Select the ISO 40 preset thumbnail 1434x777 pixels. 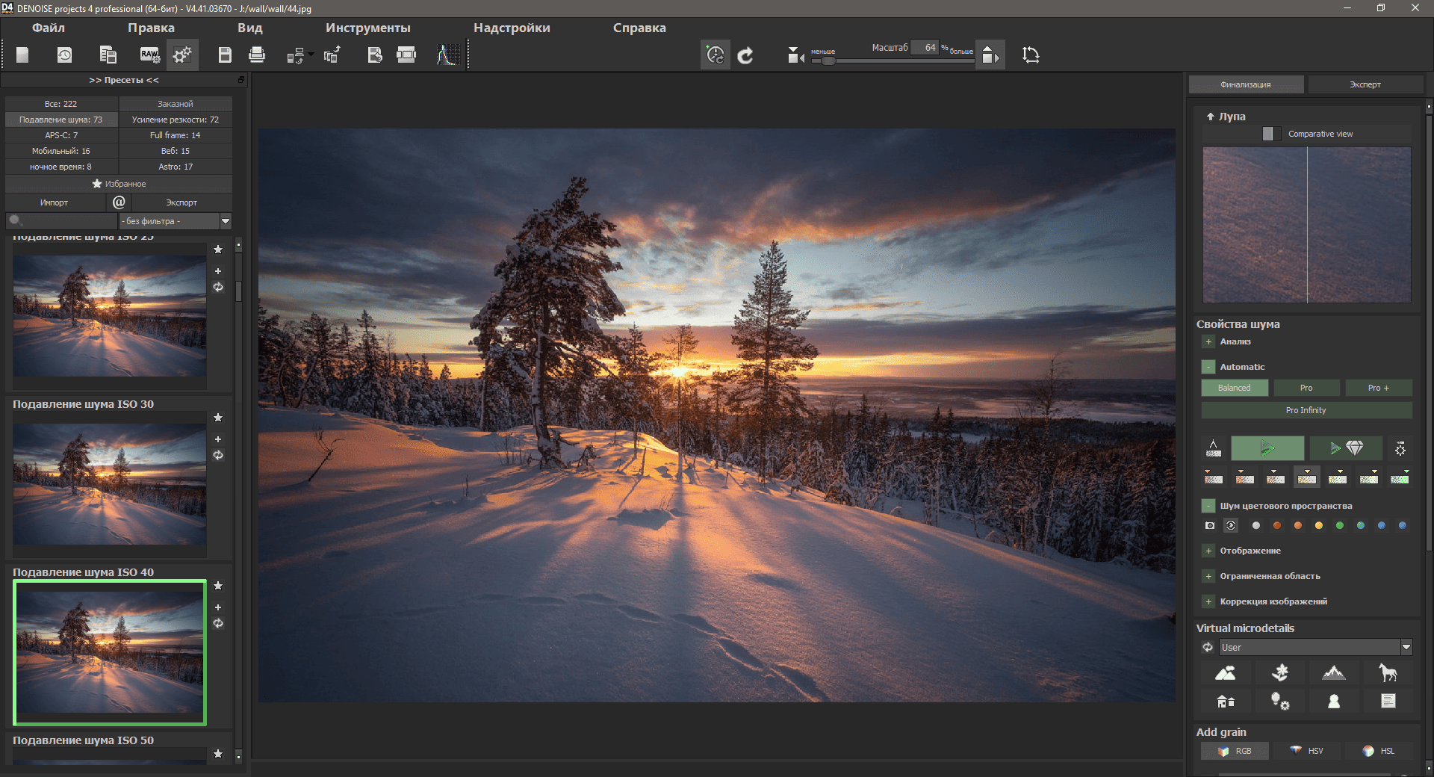pos(110,652)
